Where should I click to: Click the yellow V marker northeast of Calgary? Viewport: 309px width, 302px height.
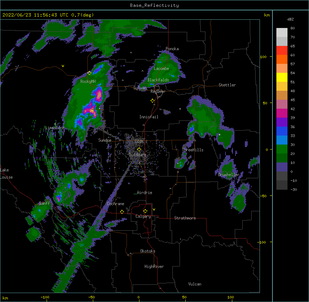[x=154, y=209]
